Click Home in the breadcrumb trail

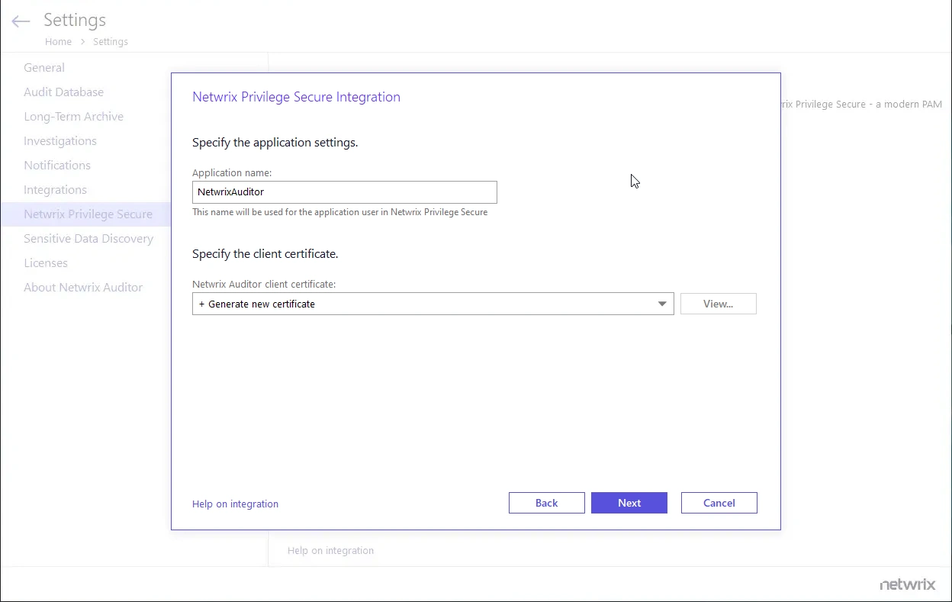click(59, 41)
